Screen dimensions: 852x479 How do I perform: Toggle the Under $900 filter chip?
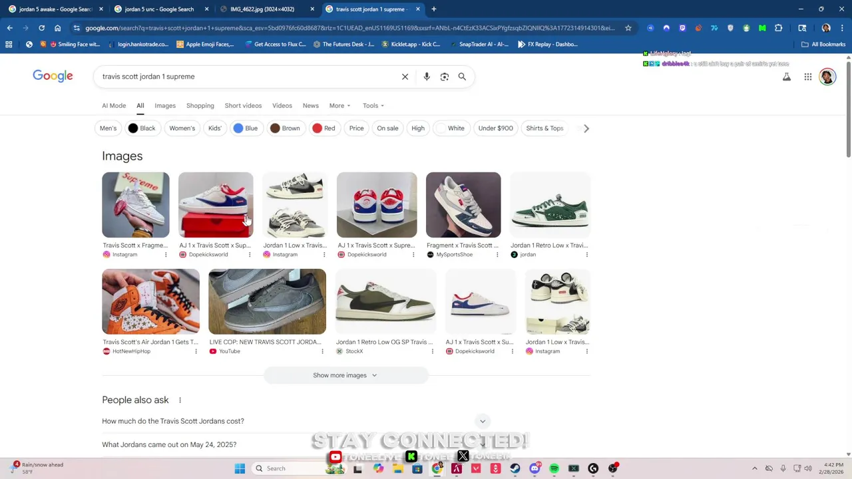(x=495, y=128)
